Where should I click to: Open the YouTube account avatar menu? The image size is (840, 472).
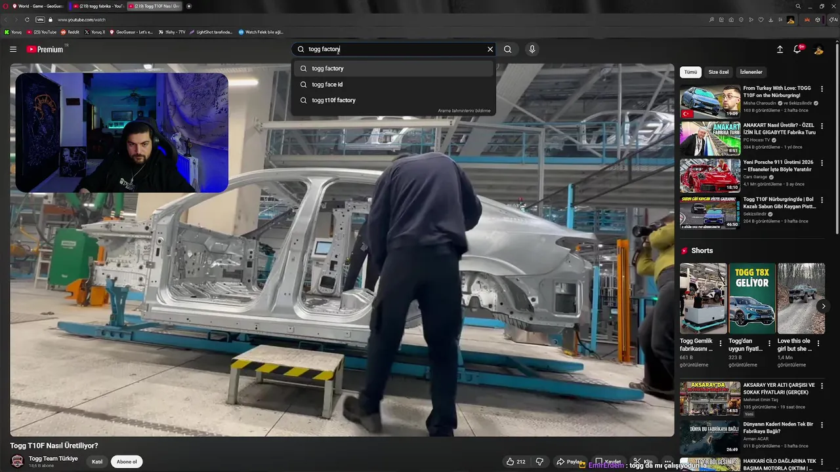[x=818, y=49]
